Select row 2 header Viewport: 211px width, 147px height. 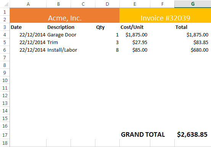click(x=5, y=19)
